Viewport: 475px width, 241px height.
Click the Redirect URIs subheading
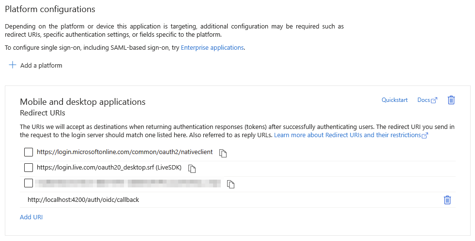(x=43, y=113)
